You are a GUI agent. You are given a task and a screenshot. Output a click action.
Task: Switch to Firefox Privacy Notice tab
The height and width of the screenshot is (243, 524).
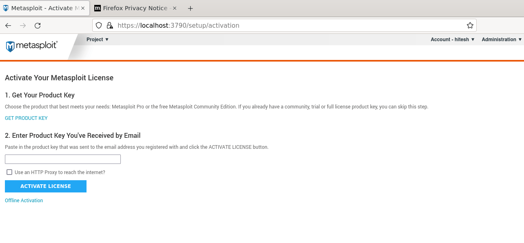135,8
